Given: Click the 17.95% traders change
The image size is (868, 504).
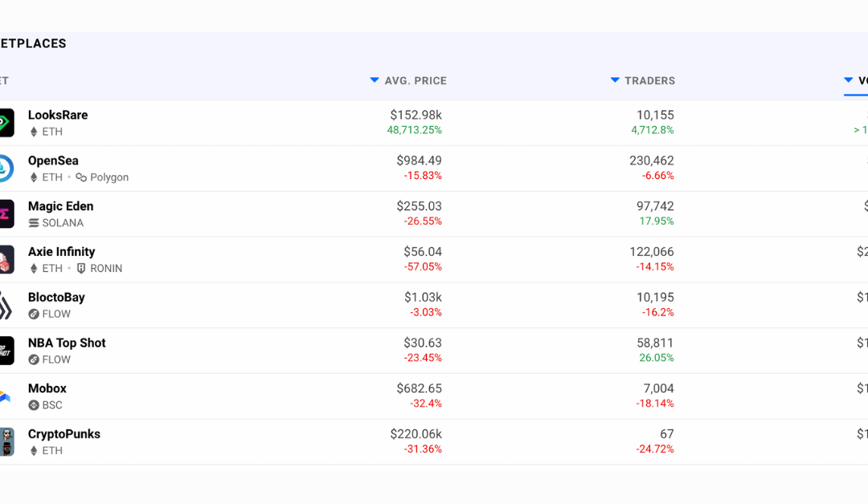Looking at the screenshot, I should coord(657,222).
